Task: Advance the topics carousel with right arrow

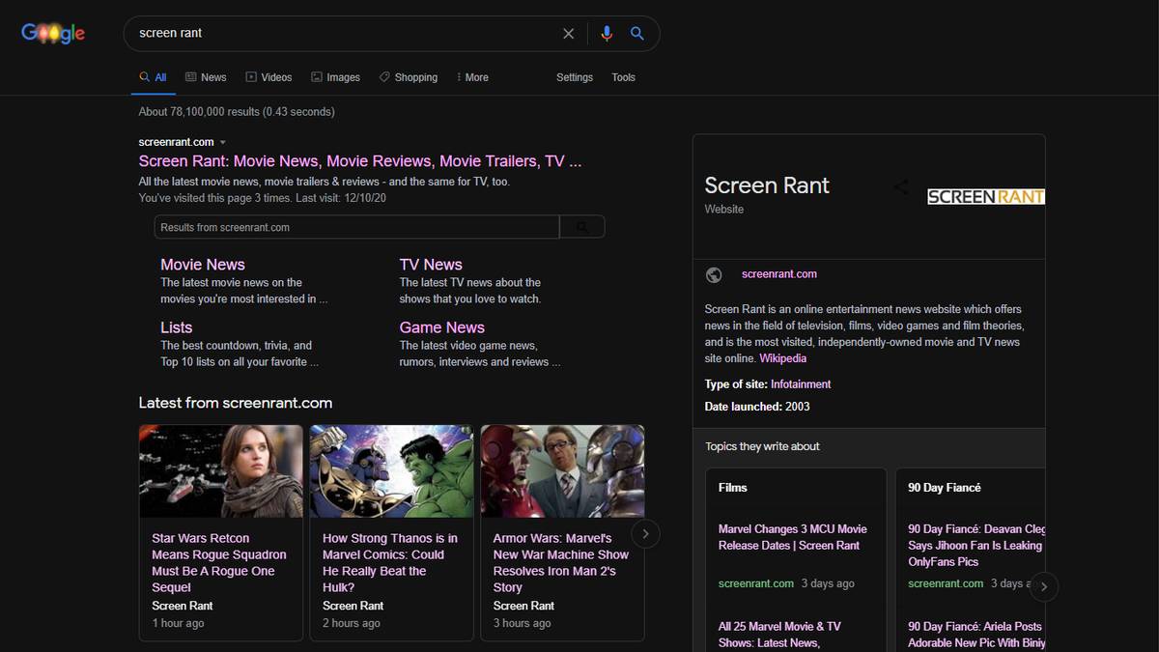Action: (x=1043, y=586)
